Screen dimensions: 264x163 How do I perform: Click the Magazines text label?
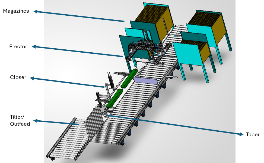[x=16, y=11]
